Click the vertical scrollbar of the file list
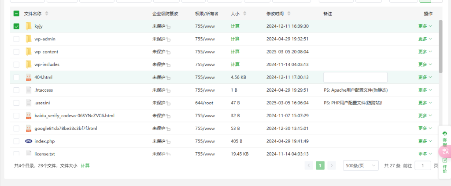The width and height of the screenshot is (451, 186). pos(440,46)
